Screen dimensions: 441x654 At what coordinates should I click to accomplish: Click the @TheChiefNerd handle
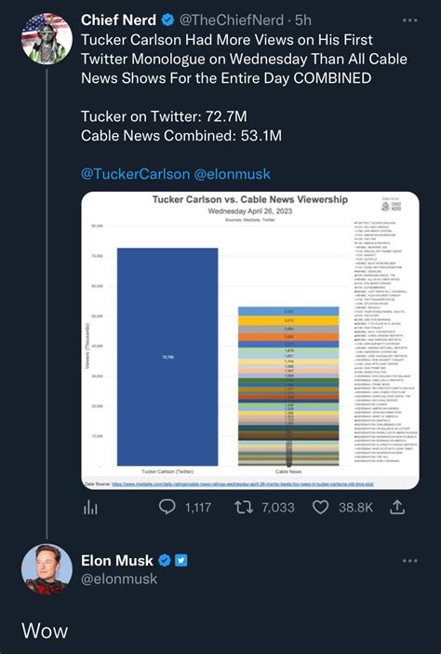click(232, 20)
